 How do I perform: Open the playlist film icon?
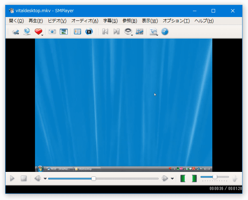(89, 32)
